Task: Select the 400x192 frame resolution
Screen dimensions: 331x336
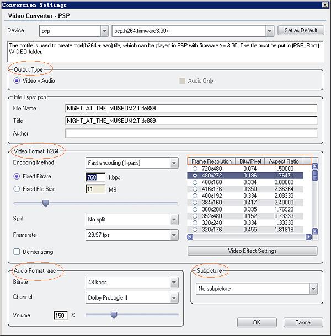Action: click(195, 196)
